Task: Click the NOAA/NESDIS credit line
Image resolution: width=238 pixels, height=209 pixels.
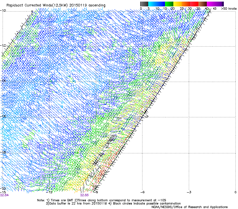Action: click(189, 207)
